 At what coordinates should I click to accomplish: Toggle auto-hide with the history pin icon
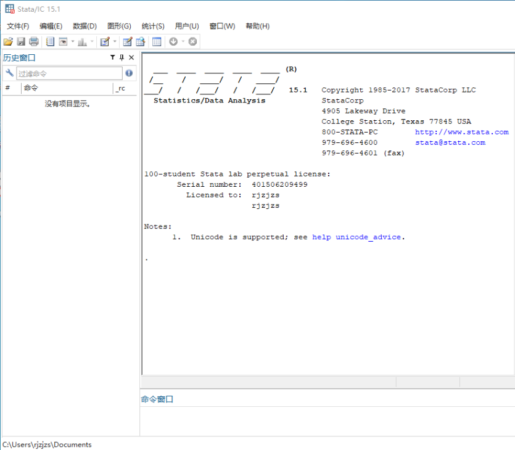[122, 57]
